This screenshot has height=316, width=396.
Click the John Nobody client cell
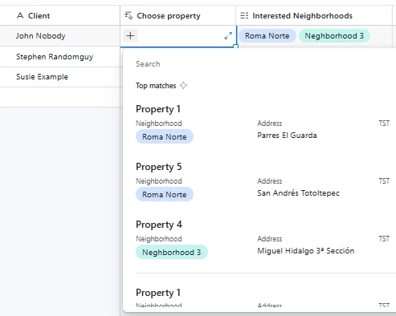[60, 36]
